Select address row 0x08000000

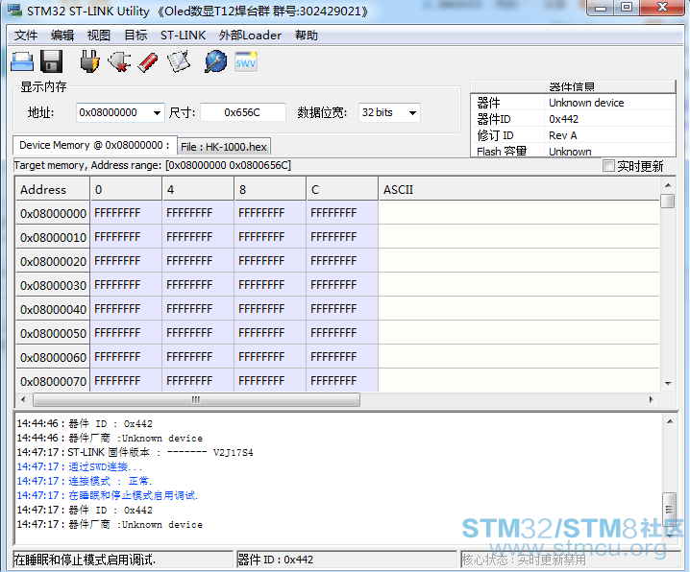[x=53, y=213]
